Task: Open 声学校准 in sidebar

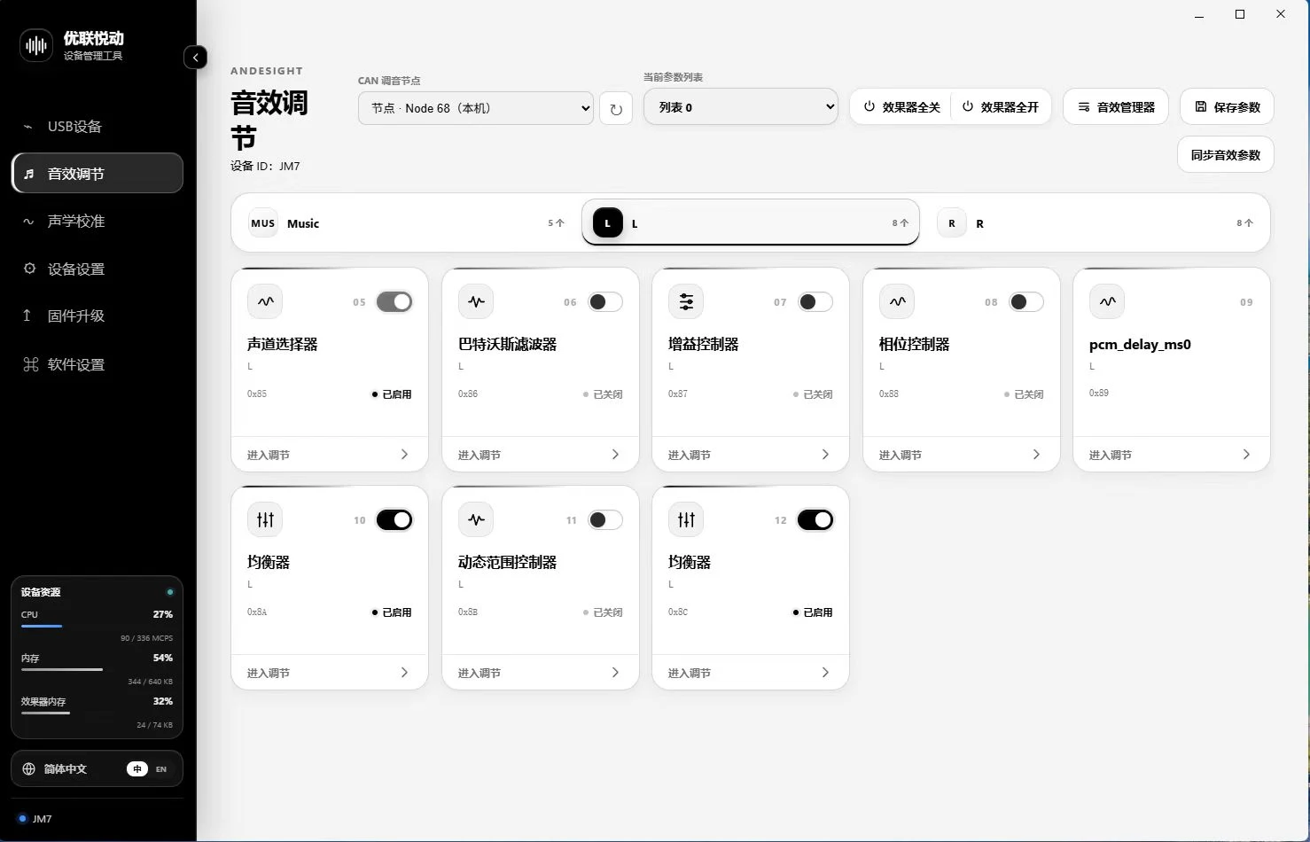Action: click(97, 222)
